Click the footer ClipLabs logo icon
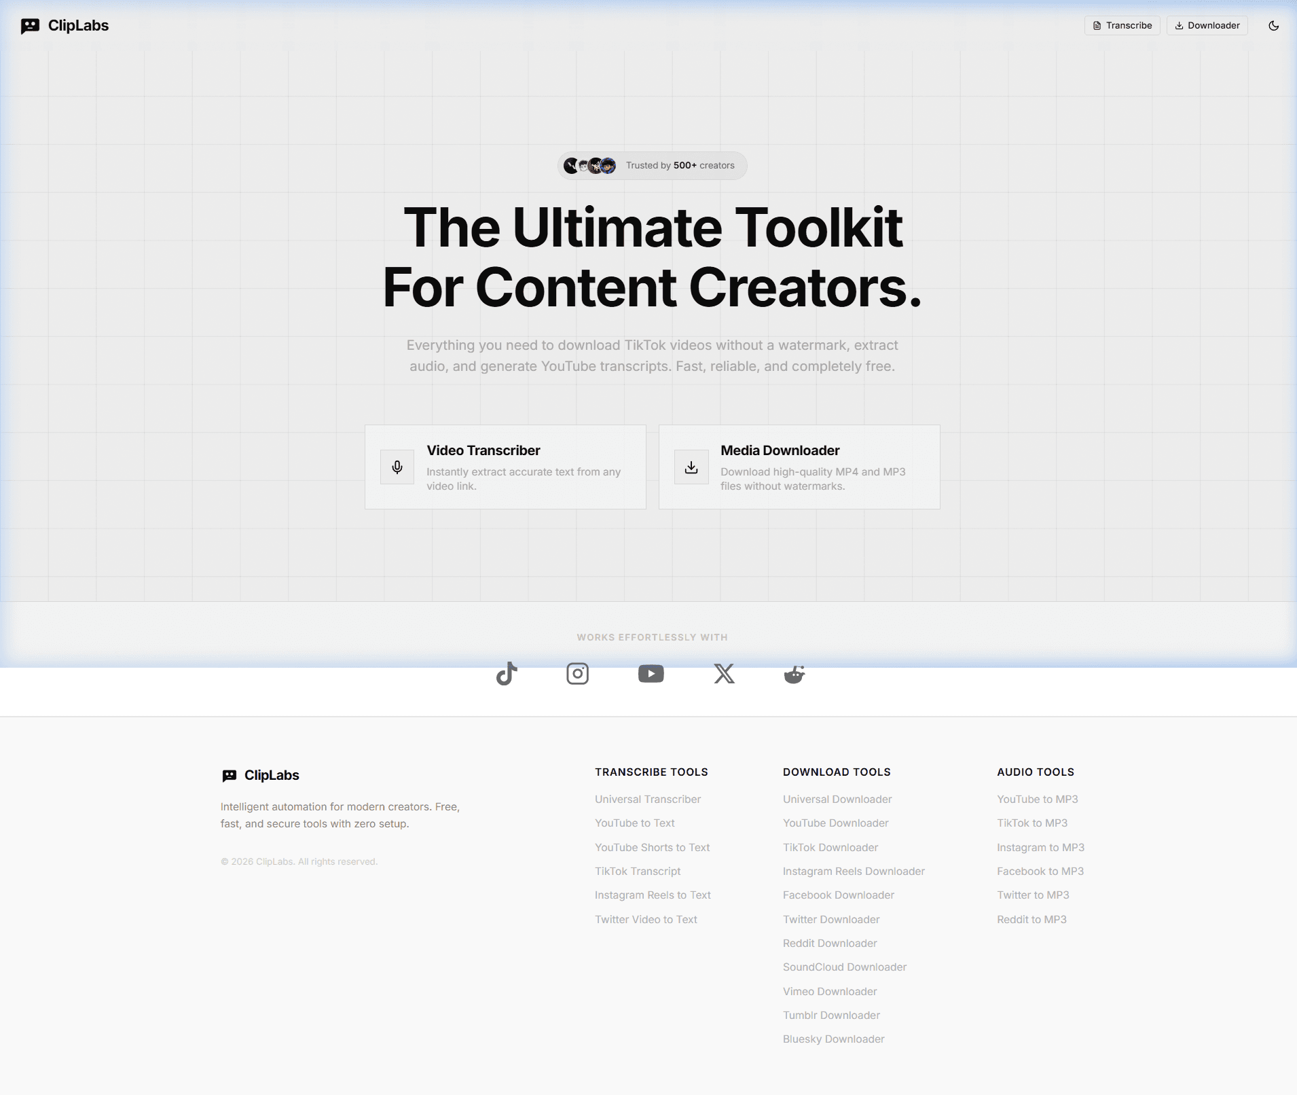 tap(230, 776)
